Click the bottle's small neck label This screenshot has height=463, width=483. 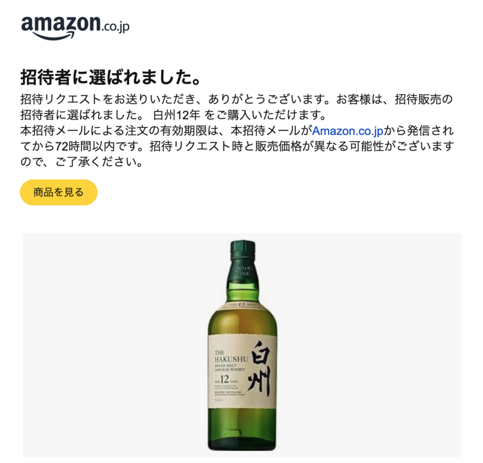click(242, 306)
